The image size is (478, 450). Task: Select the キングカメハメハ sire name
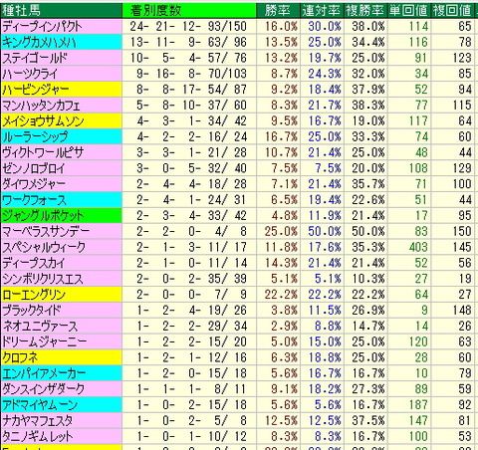[39, 42]
